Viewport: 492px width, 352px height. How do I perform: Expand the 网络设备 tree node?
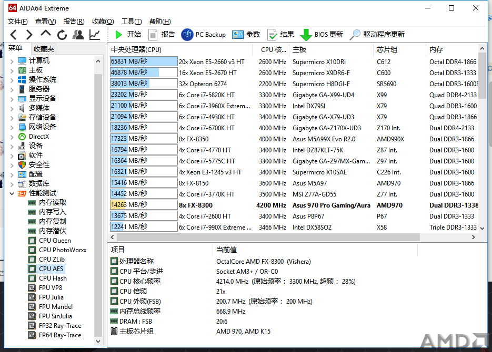tap(12, 127)
